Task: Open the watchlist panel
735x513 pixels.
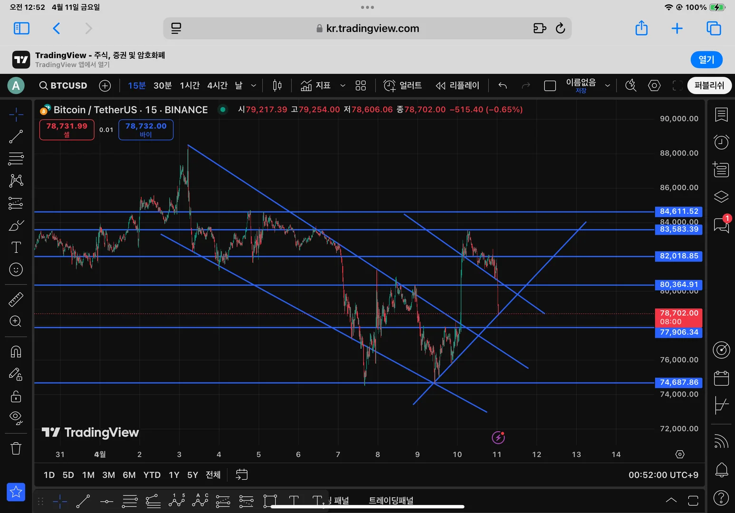Action: point(721,114)
